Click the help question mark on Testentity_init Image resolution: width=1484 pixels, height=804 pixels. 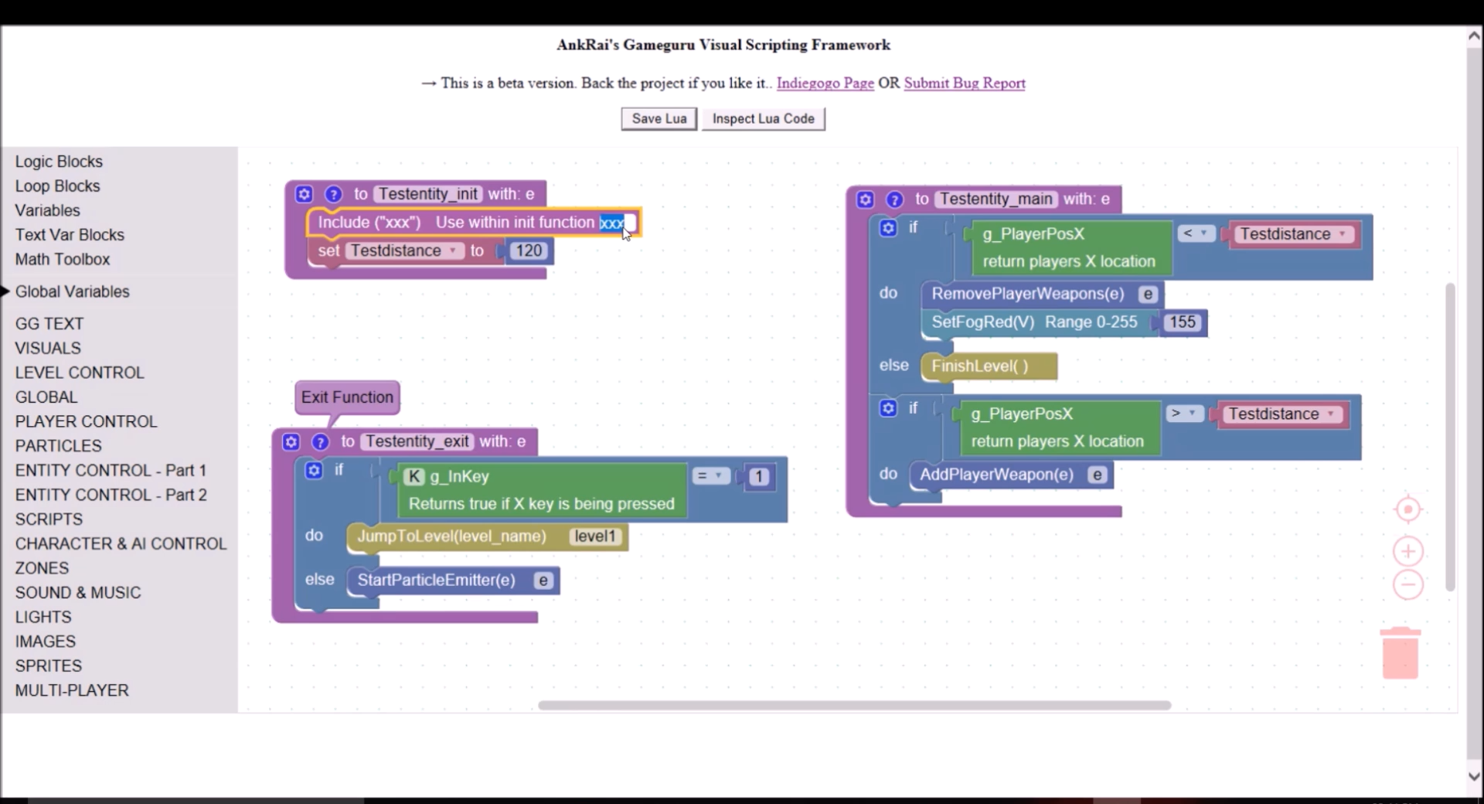pos(333,194)
